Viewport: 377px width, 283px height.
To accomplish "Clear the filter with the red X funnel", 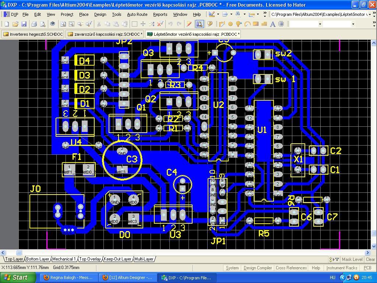I will click(160, 24).
